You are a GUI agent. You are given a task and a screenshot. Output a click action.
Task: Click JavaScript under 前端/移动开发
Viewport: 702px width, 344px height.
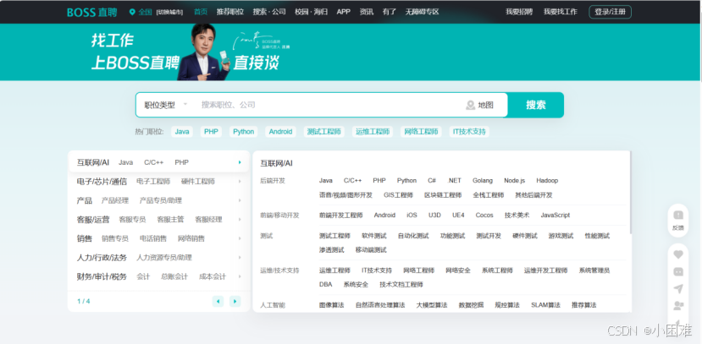pos(556,216)
